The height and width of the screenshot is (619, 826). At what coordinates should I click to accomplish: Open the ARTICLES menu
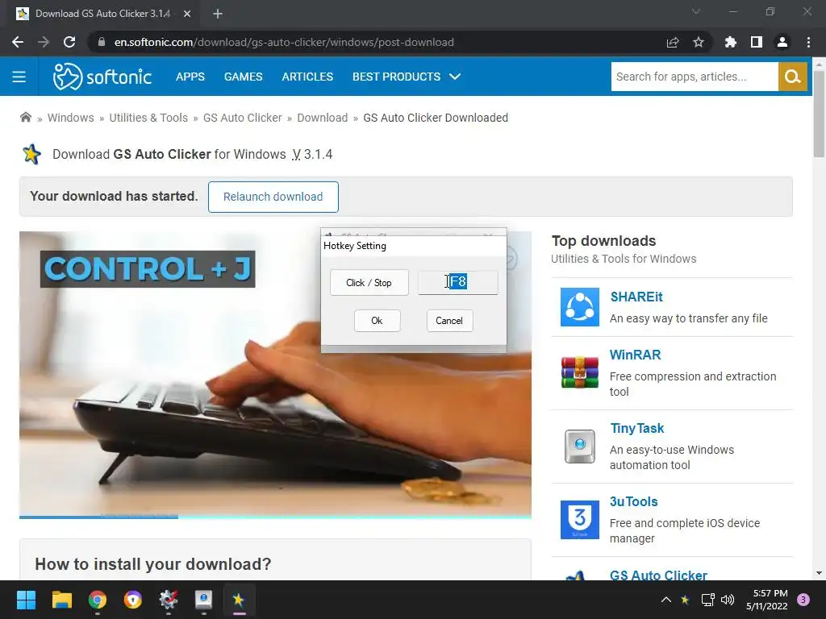tap(307, 77)
